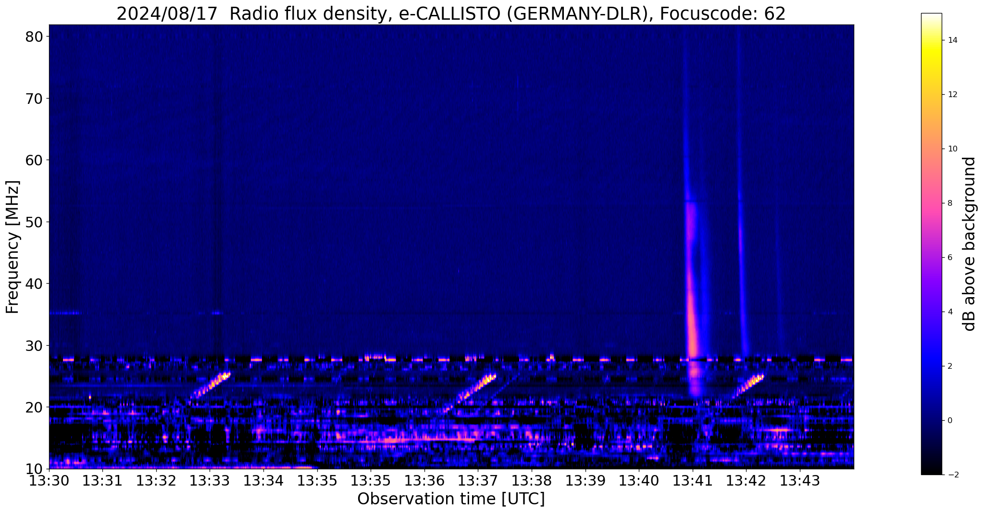Viewport: 984px width, 513px height.
Task: Click the diagonal yellow streak near 13:33
Action: click(211, 385)
